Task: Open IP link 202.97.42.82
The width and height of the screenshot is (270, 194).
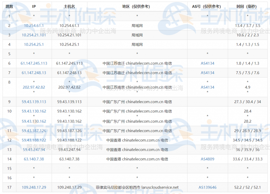Action: pos(34,87)
